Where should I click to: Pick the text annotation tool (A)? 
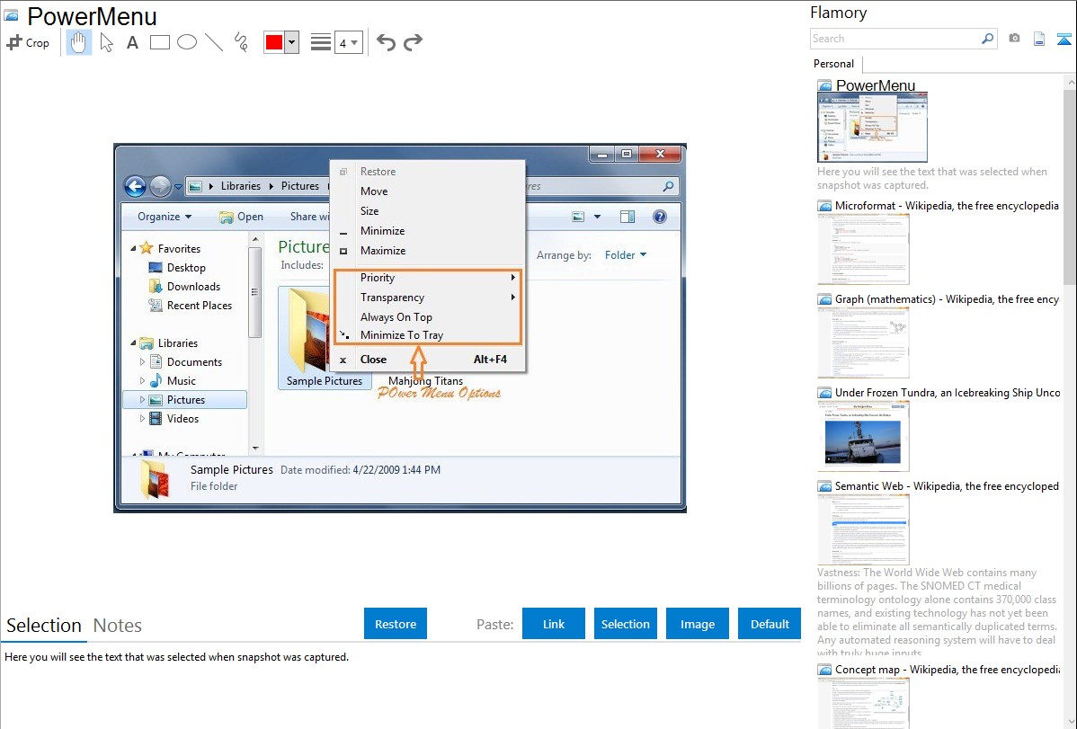click(132, 42)
